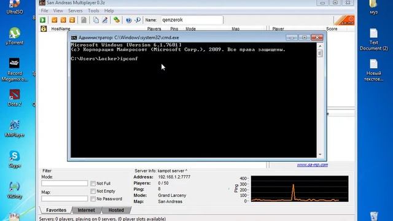The image size is (393, 221).
Task: Switch to the Internet tab
Action: point(86,210)
